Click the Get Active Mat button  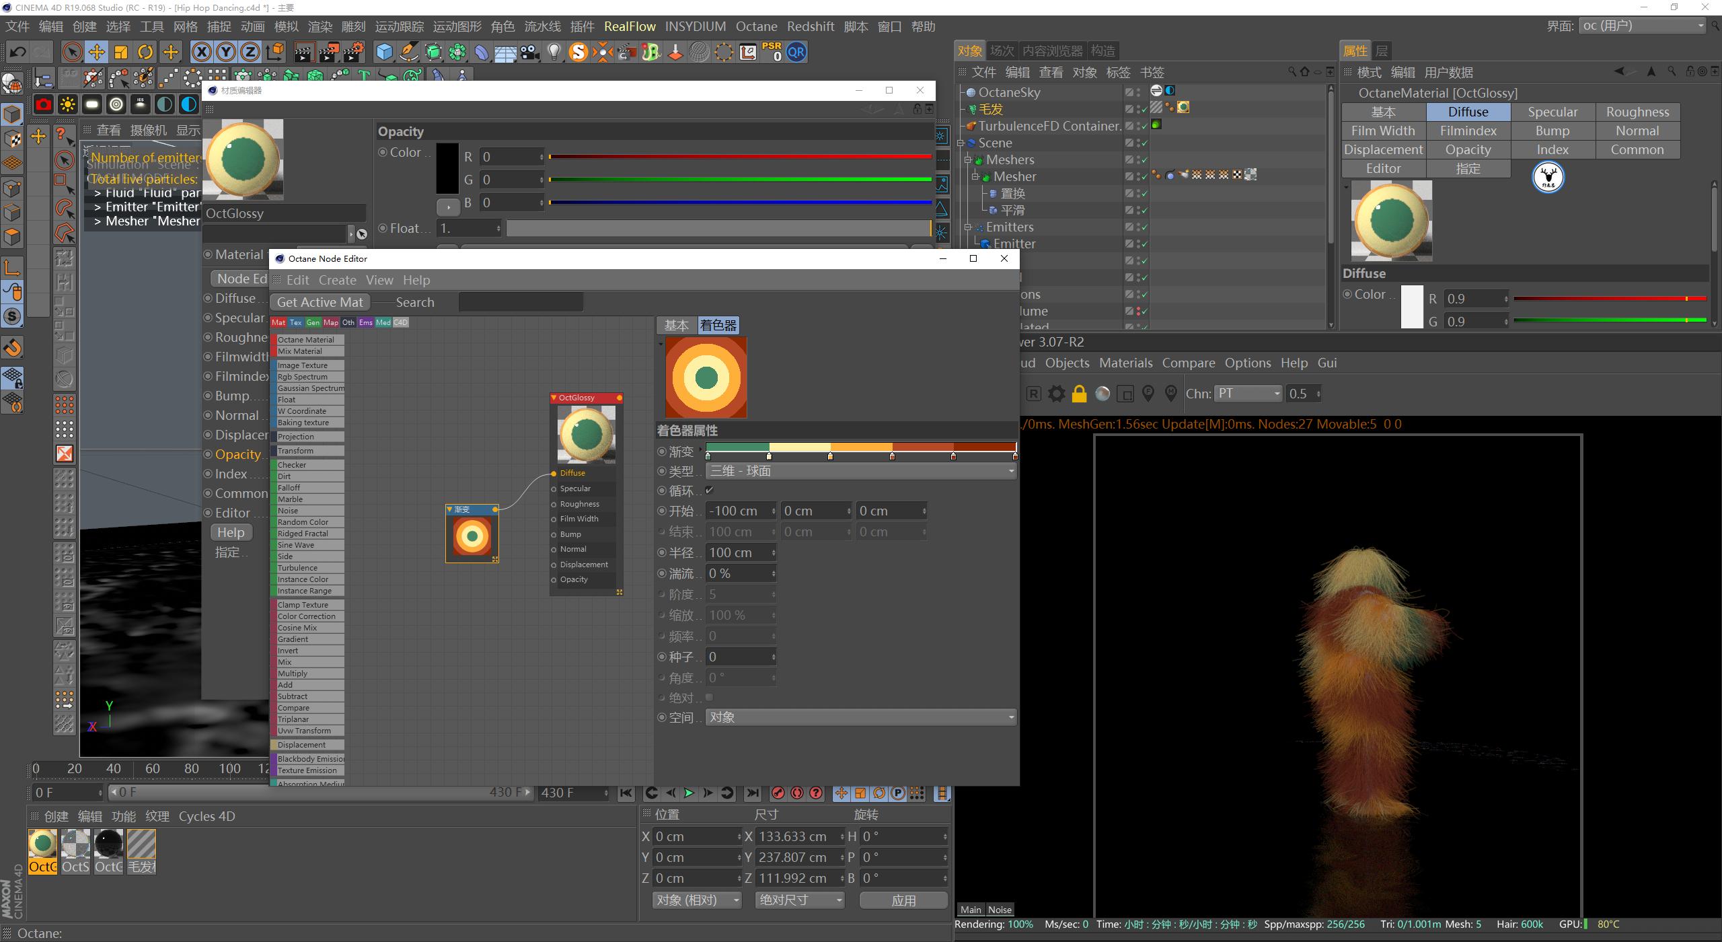click(x=319, y=301)
